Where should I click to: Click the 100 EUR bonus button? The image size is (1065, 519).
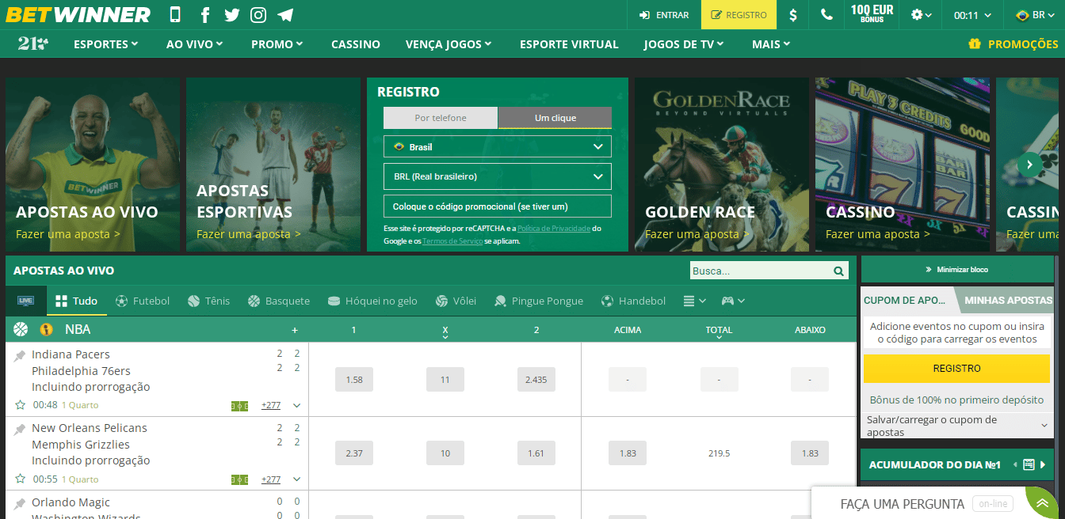click(872, 14)
